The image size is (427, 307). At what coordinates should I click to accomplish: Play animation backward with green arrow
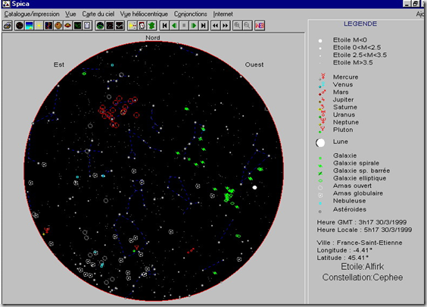click(174, 26)
